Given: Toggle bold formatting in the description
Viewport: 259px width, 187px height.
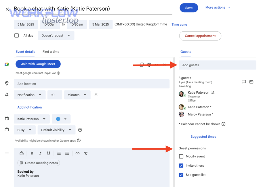Looking at the screenshot, I should coord(32,153).
